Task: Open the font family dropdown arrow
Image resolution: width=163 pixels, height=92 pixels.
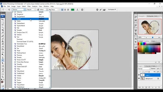Action: pos(25,10)
